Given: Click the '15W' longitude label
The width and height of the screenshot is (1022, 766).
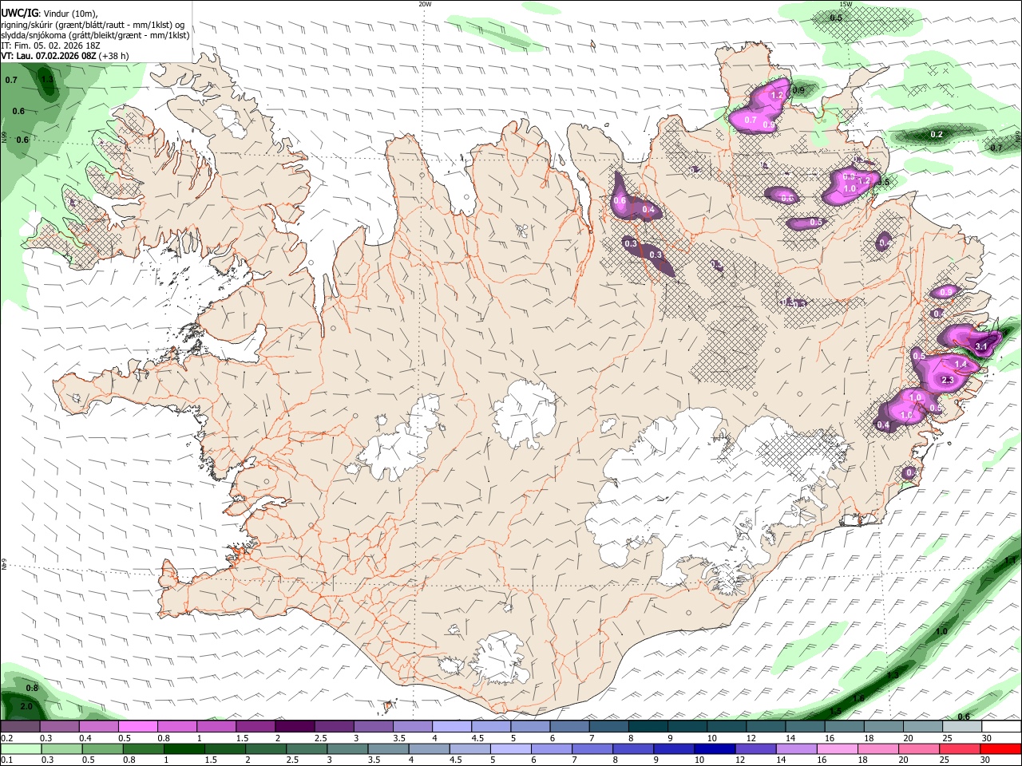Looking at the screenshot, I should [845, 4].
